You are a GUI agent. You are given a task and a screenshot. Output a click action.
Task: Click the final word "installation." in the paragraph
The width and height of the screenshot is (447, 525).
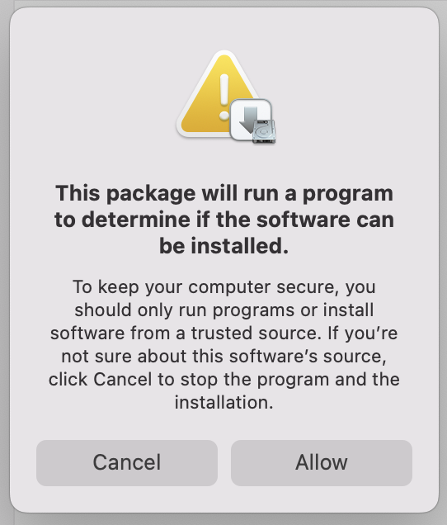pyautogui.click(x=223, y=402)
